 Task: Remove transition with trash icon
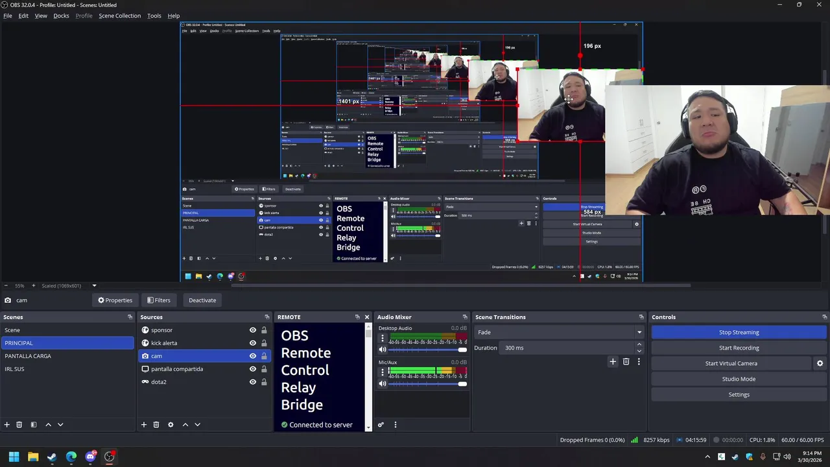pyautogui.click(x=626, y=361)
